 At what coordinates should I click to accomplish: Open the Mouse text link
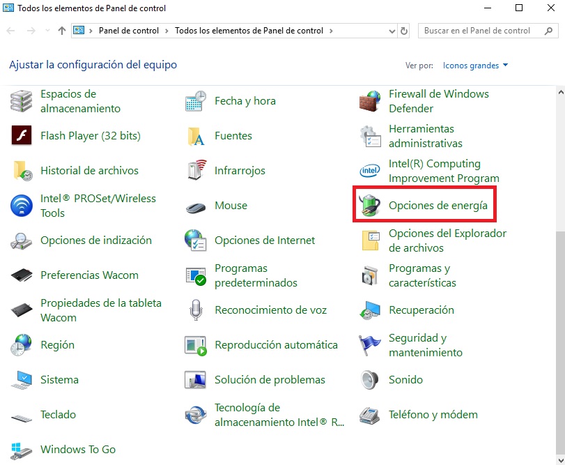coord(231,206)
